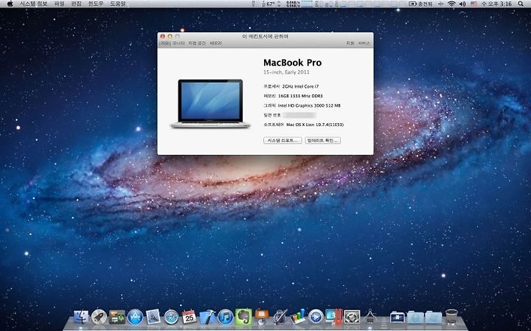Open QuickTime Player dock icon
The height and width of the screenshot is (331, 531).
point(316,317)
